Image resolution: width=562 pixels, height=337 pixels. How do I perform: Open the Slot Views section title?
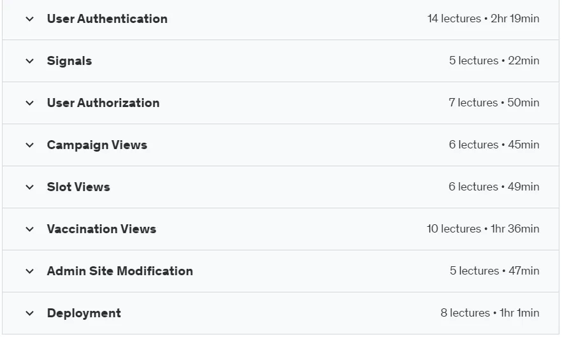pos(78,187)
